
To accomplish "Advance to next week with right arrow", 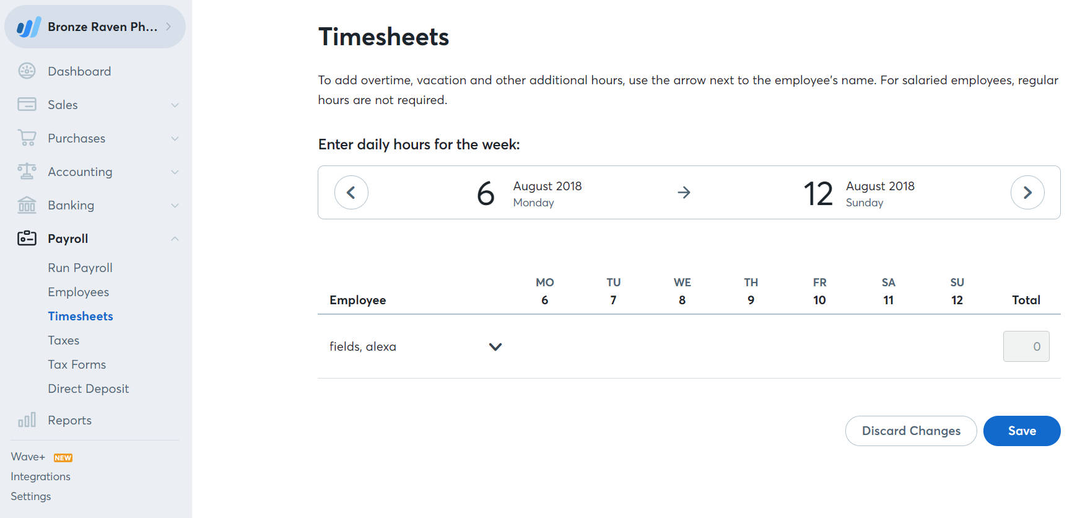I will [1028, 193].
